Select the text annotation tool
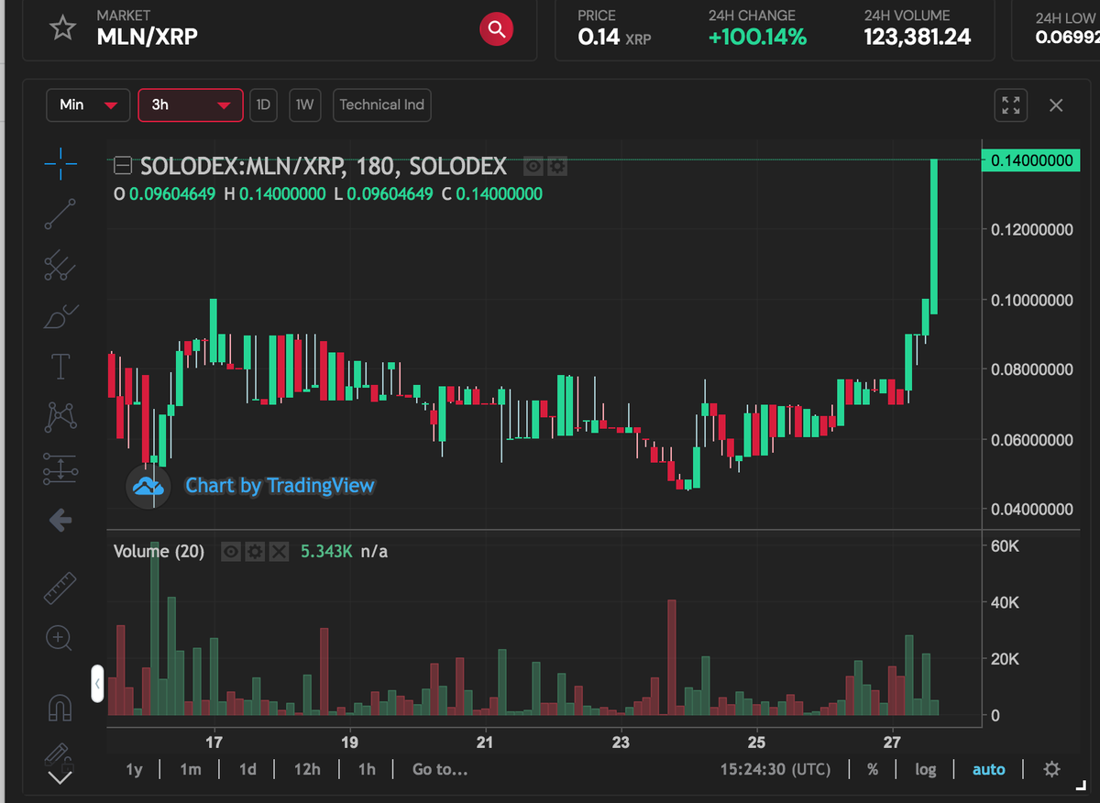Image resolution: width=1100 pixels, height=803 pixels. tap(60, 367)
